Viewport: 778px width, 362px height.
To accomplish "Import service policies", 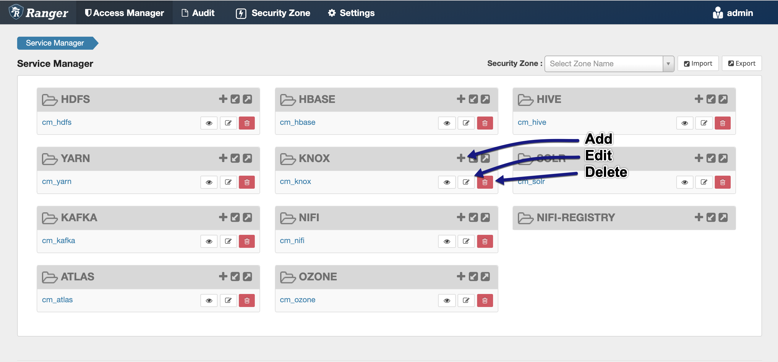I will click(x=698, y=63).
